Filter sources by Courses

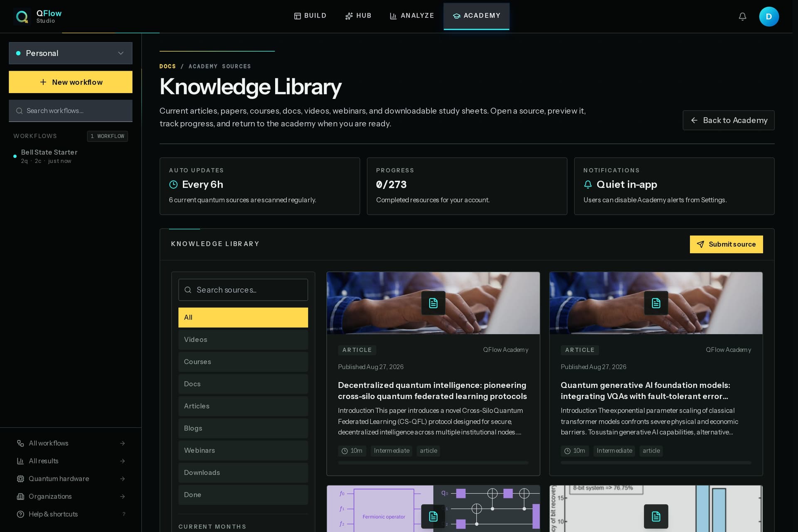pyautogui.click(x=243, y=362)
